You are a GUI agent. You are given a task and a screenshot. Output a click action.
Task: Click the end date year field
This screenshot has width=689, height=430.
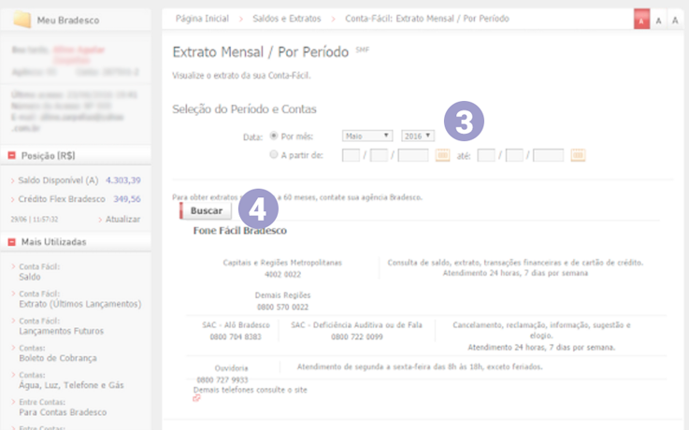click(549, 155)
